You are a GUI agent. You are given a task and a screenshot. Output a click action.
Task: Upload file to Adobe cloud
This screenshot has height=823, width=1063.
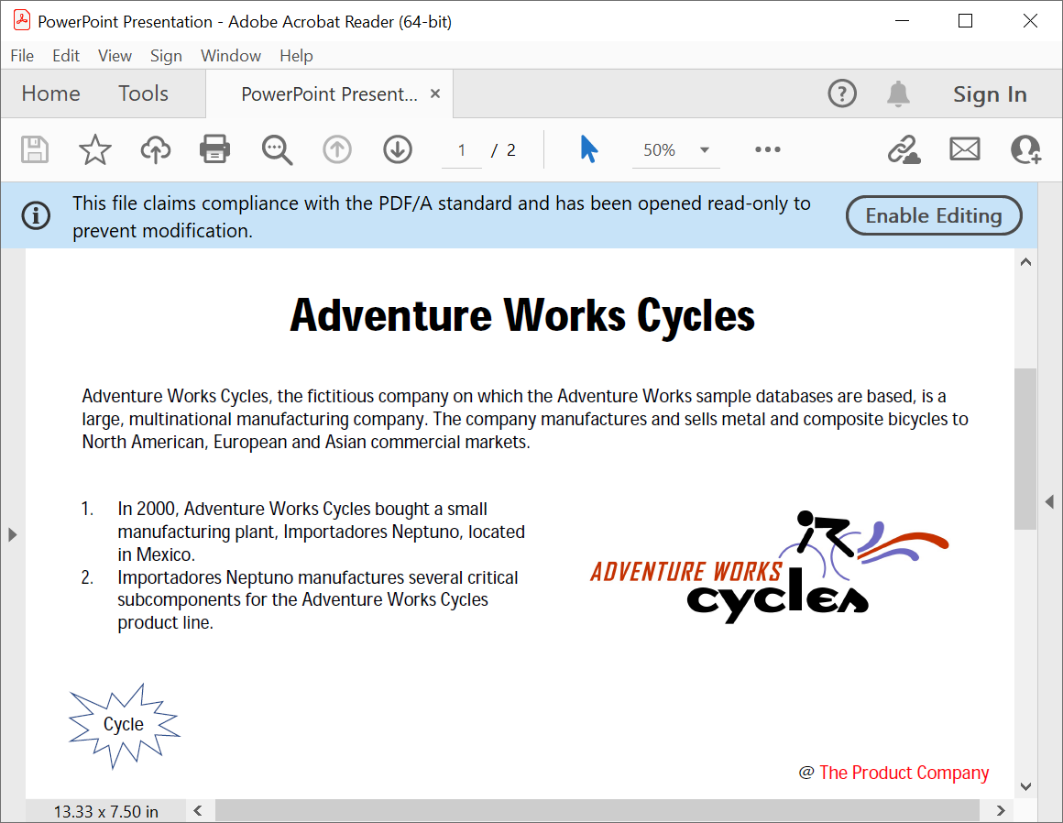point(155,149)
